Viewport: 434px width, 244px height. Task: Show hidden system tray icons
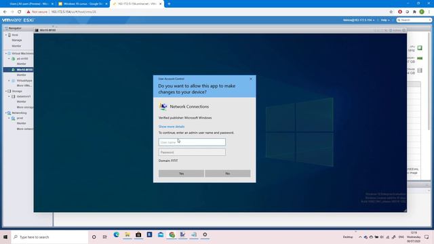[x=360, y=237]
